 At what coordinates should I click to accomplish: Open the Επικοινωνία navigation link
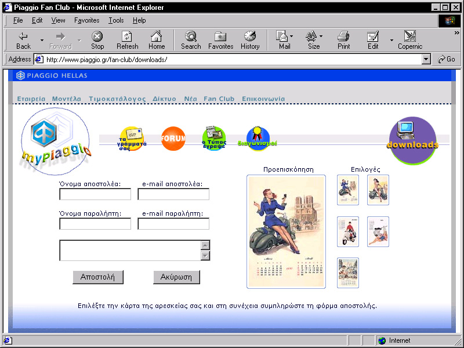pos(263,99)
